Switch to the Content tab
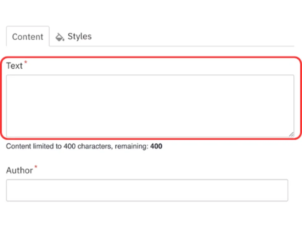 [x=28, y=37]
